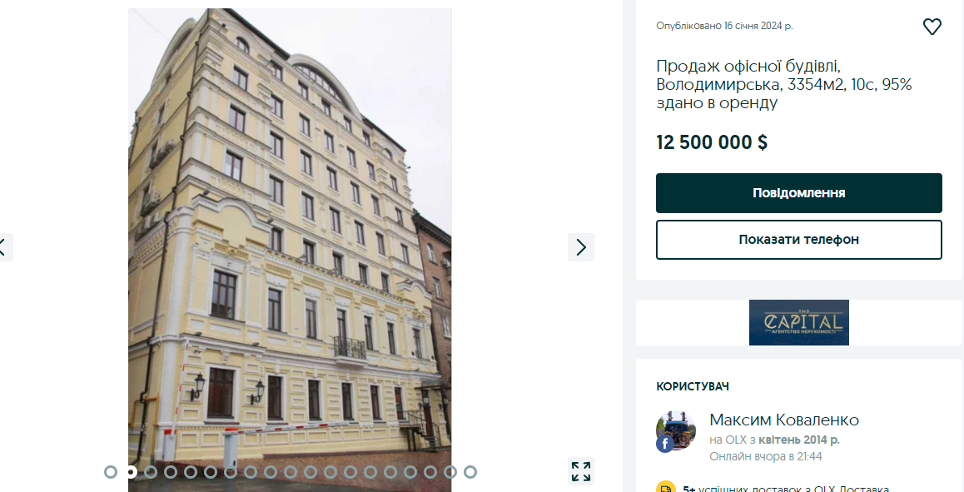Select the fifth gallery photo dot

(191, 472)
